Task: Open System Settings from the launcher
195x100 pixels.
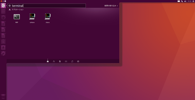Action: (x=3, y=54)
